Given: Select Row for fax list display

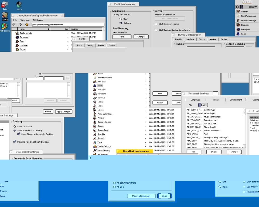Looking at the screenshot, I should coord(121,19).
